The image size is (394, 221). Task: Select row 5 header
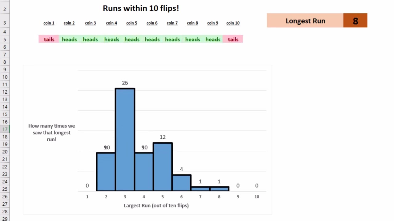pos(5,39)
